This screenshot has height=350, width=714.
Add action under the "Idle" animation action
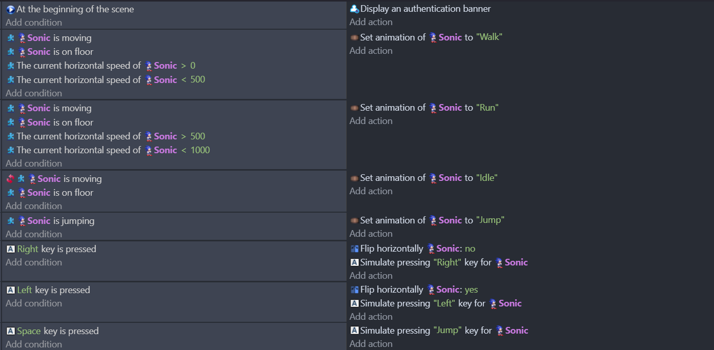371,191
